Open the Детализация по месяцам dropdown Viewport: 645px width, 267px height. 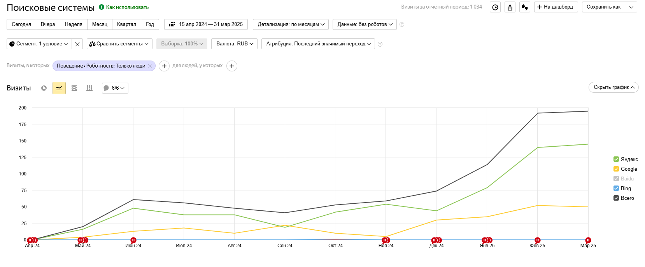coord(291,24)
